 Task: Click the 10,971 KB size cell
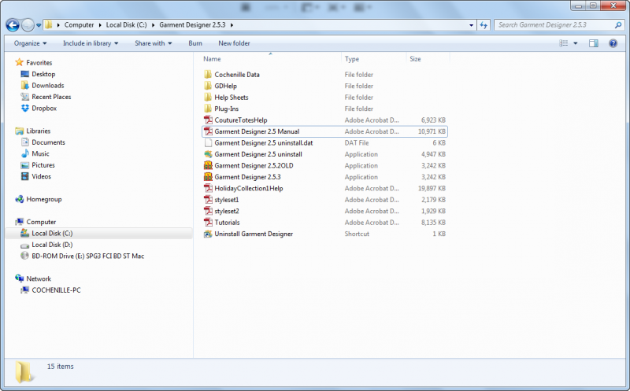432,131
